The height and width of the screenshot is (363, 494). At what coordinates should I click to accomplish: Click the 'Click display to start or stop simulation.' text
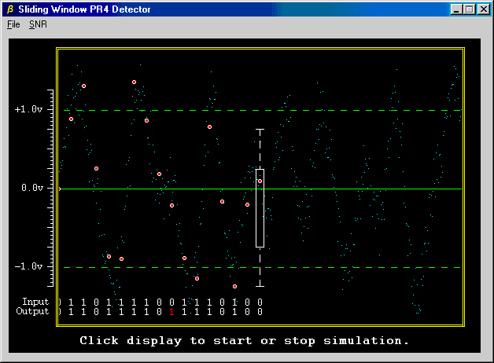(x=244, y=341)
